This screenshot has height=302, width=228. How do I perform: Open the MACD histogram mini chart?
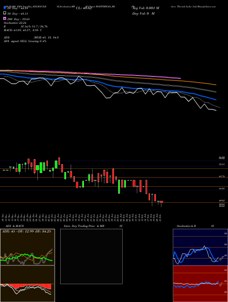point(27,284)
